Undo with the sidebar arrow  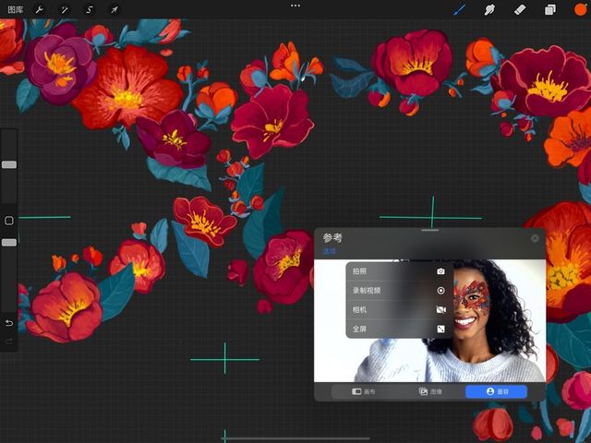pyautogui.click(x=9, y=323)
